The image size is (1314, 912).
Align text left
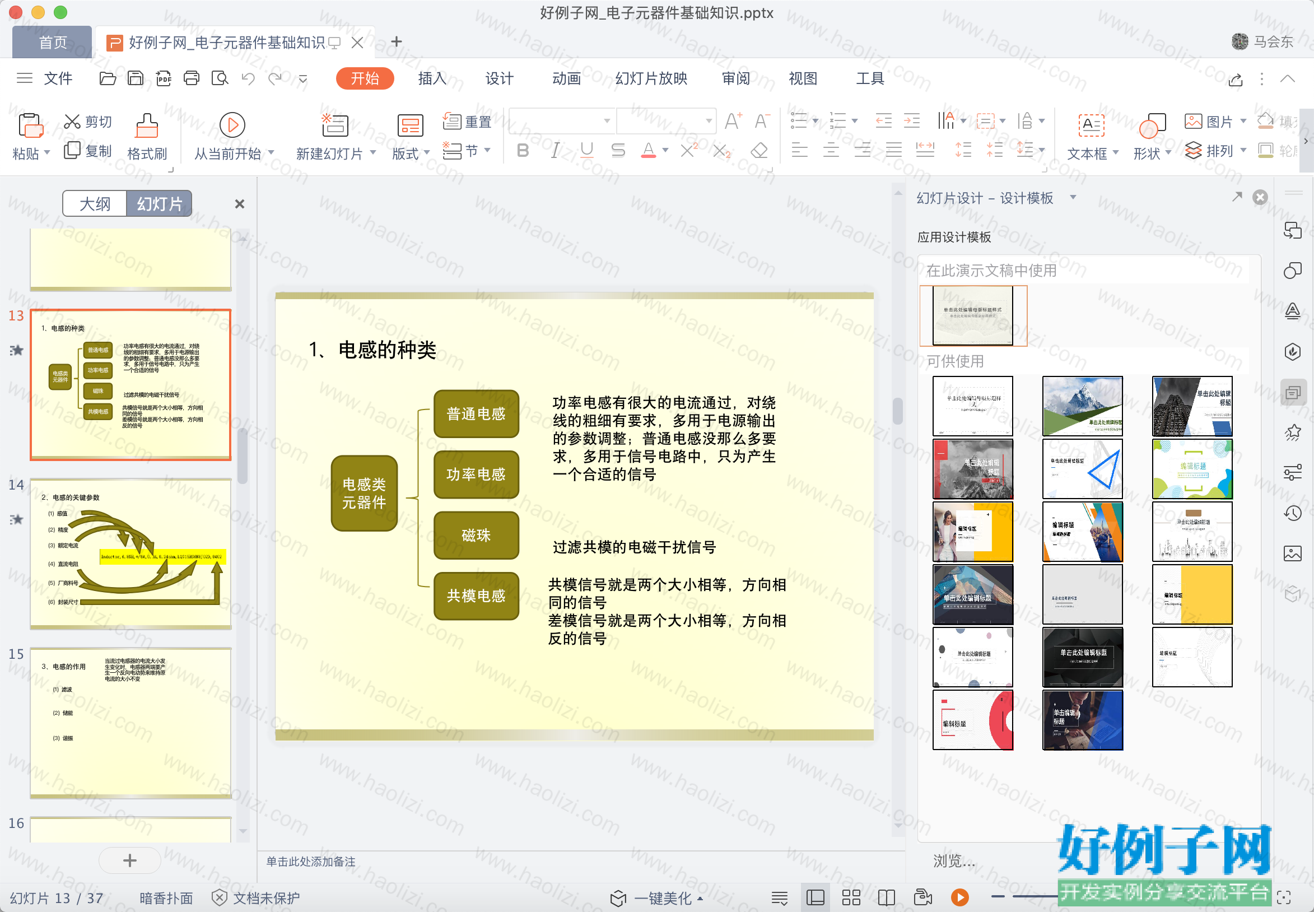tap(799, 151)
